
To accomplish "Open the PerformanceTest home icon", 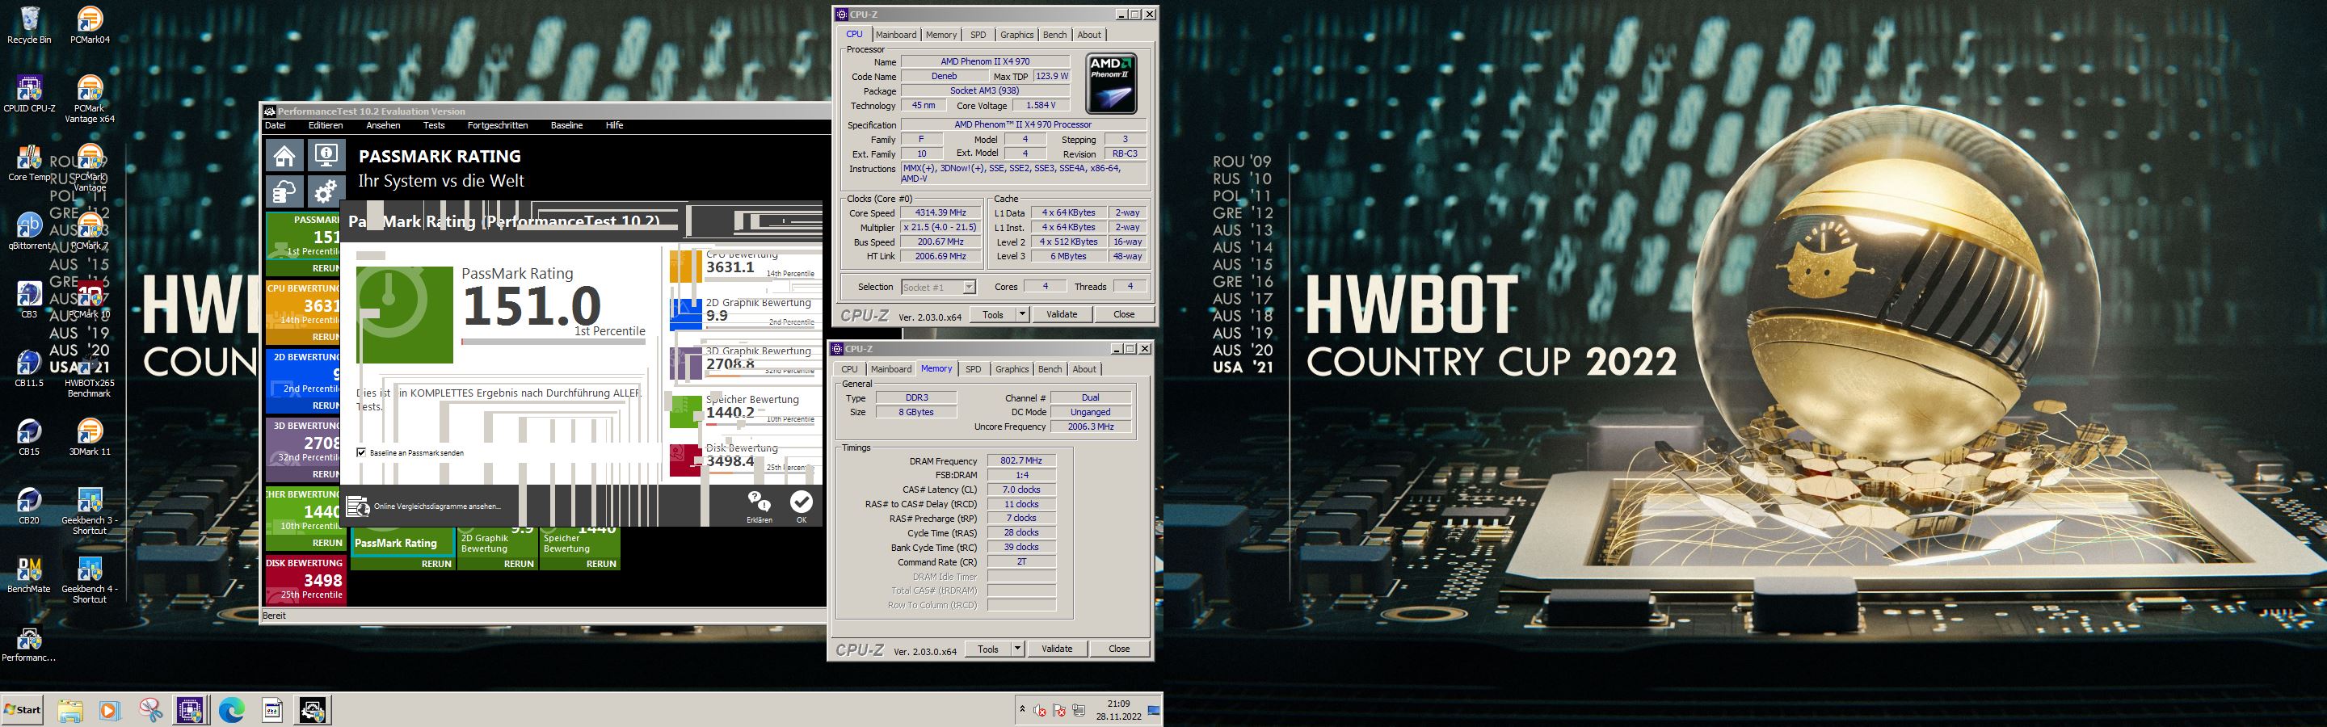I will click(x=284, y=155).
